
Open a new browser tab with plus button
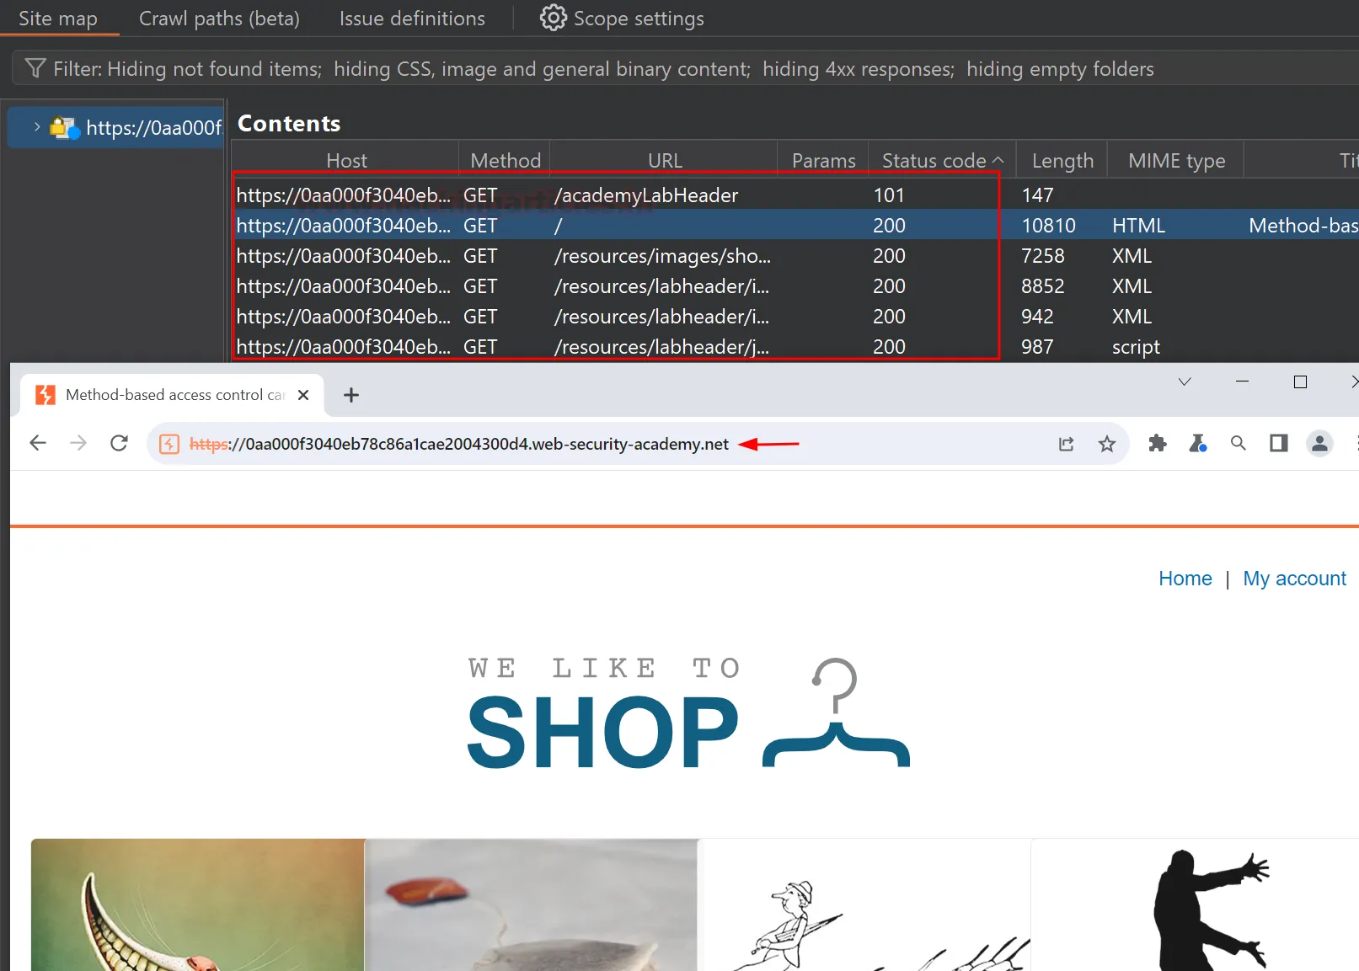(351, 395)
